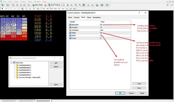The width and height of the screenshot is (174, 102).
Task: Select the trendline drawing tool
Action: (x=19, y=9)
